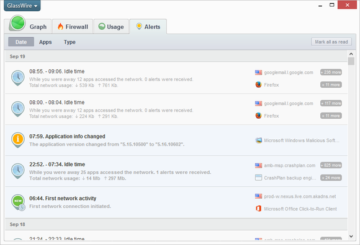The width and height of the screenshot is (360, 245).
Task: Click the green NEW icon for First network activity
Action: click(18, 202)
